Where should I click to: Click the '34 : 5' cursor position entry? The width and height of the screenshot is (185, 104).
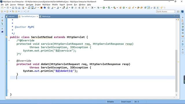tap(136, 102)
